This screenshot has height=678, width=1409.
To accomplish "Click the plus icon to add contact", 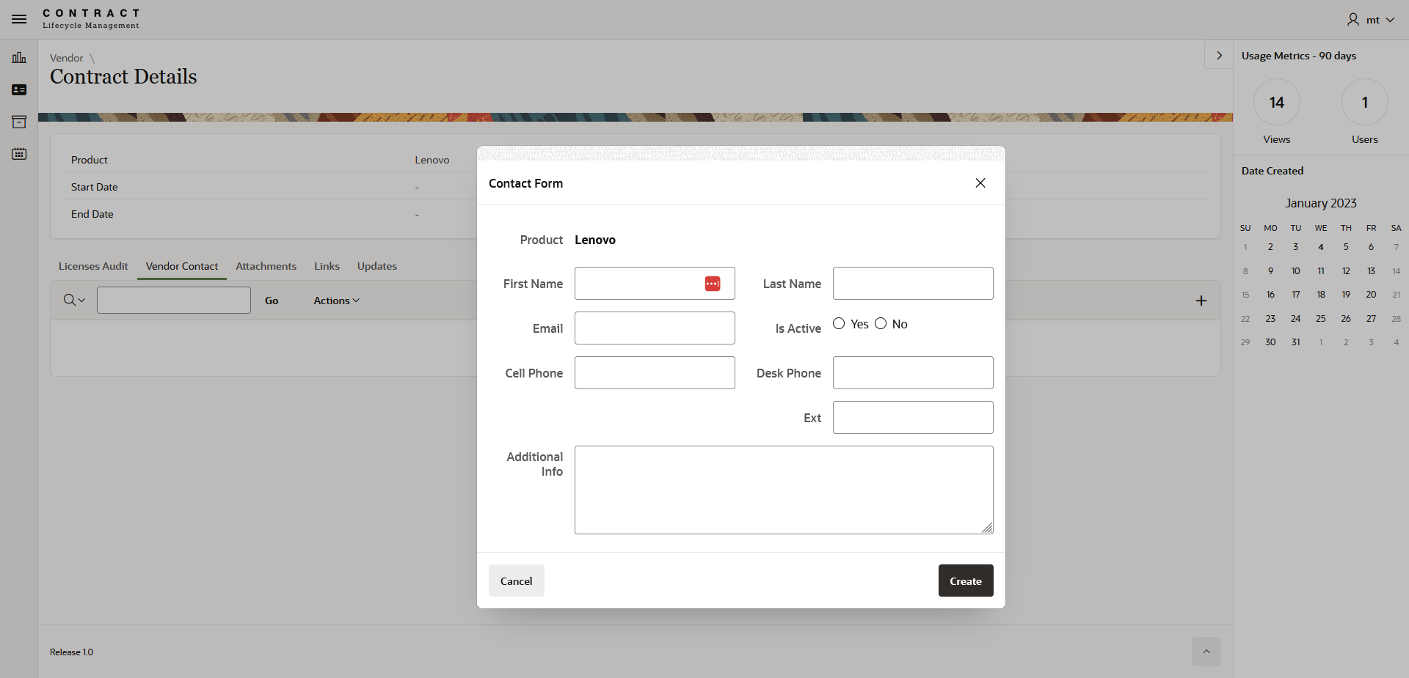I will pyautogui.click(x=1201, y=301).
